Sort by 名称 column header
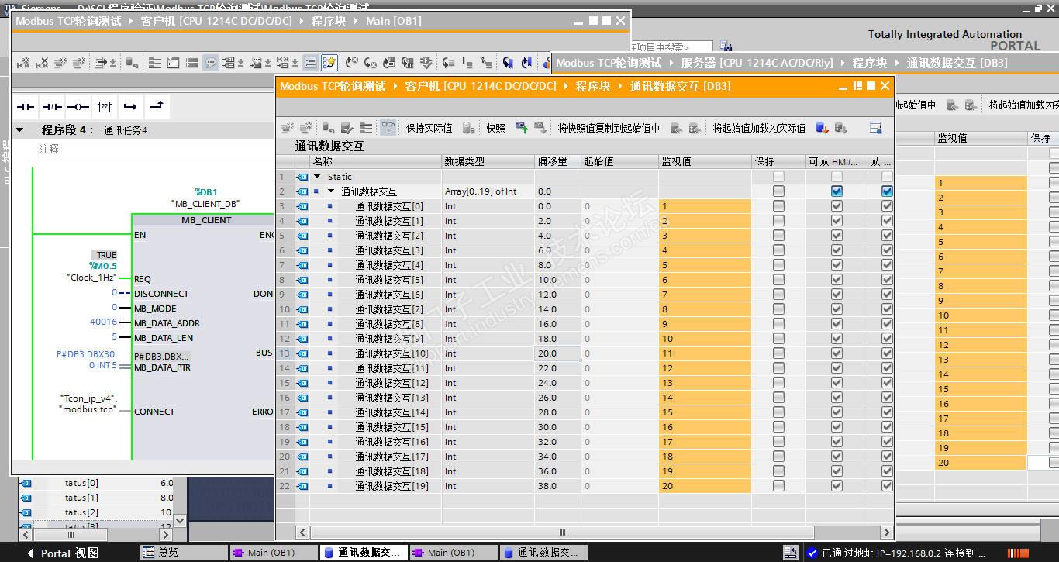This screenshot has height=562, width=1059. pos(375,161)
